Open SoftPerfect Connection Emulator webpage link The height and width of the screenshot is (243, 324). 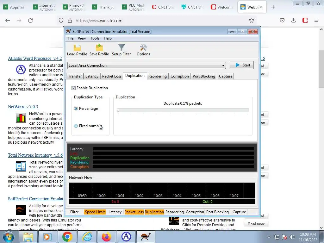click(x=35, y=199)
